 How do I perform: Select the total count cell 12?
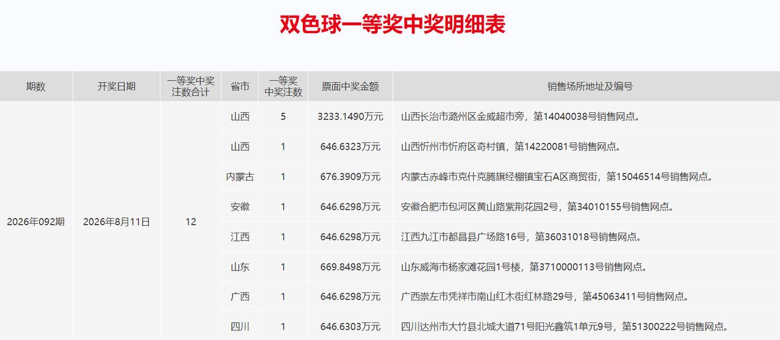tap(191, 222)
